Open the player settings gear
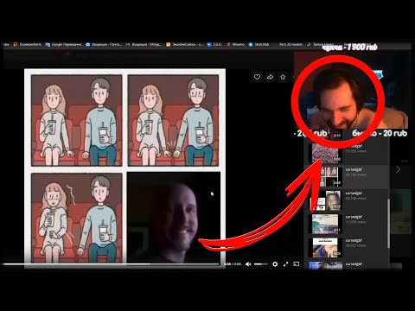The width and height of the screenshot is (415, 311). pos(275,264)
